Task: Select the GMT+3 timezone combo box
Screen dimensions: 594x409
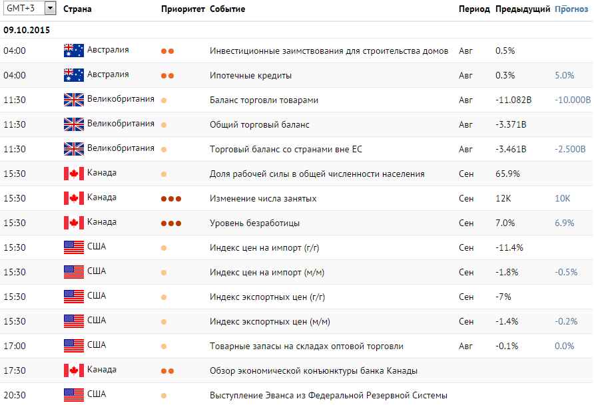Action: pyautogui.click(x=29, y=8)
